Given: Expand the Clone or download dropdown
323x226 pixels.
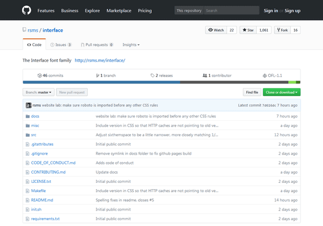Looking at the screenshot, I should tap(281, 92).
